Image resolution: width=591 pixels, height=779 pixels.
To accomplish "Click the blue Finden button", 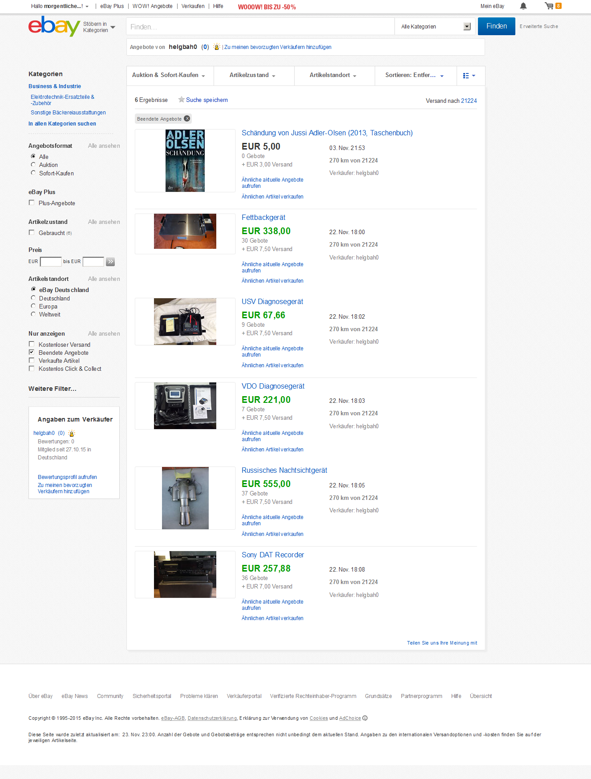I will point(496,26).
